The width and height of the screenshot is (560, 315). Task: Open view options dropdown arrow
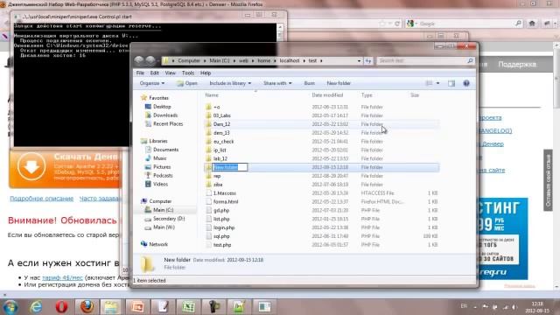click(x=437, y=83)
